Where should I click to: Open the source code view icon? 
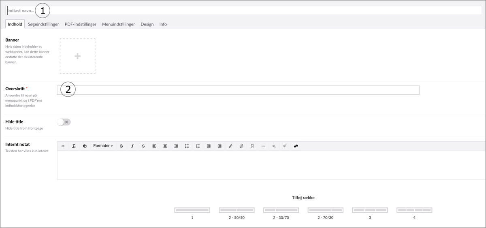(x=63, y=146)
